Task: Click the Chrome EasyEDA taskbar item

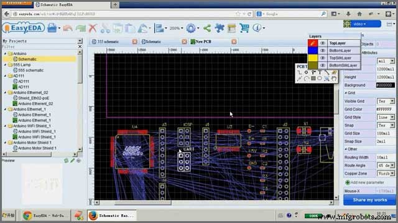Action: (45, 216)
